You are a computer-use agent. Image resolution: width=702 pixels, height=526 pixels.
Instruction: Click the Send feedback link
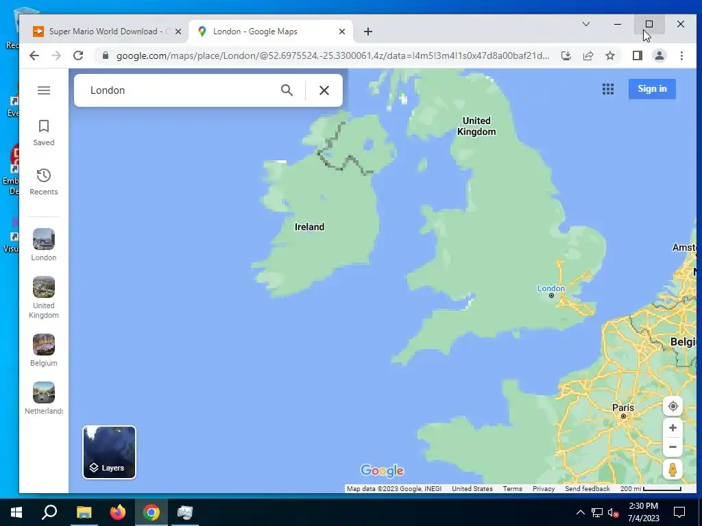588,489
